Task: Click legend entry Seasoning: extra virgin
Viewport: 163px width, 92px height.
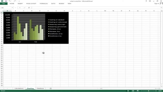Action: coord(57,25)
